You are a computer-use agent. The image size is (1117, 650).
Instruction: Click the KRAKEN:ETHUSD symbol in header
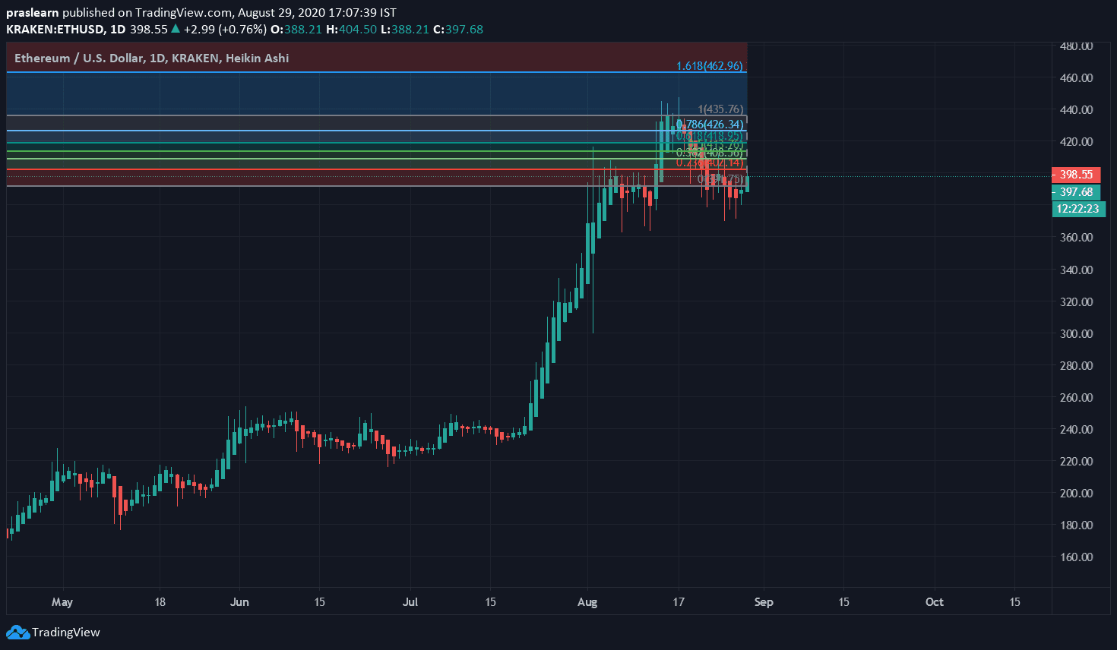[55, 29]
